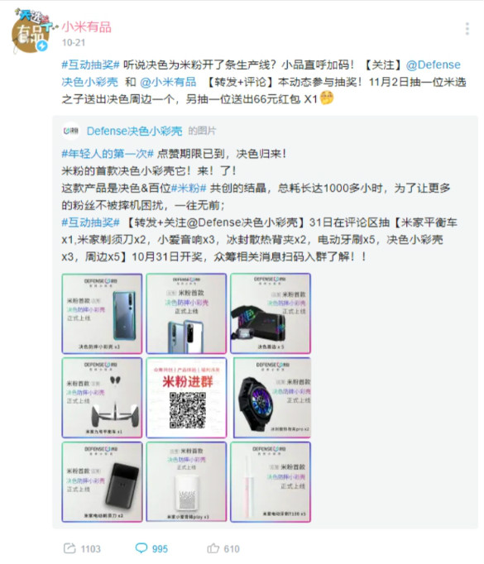484x564 pixels.
Task: Open the #米粉# hashtag link
Action: pyautogui.click(x=188, y=188)
